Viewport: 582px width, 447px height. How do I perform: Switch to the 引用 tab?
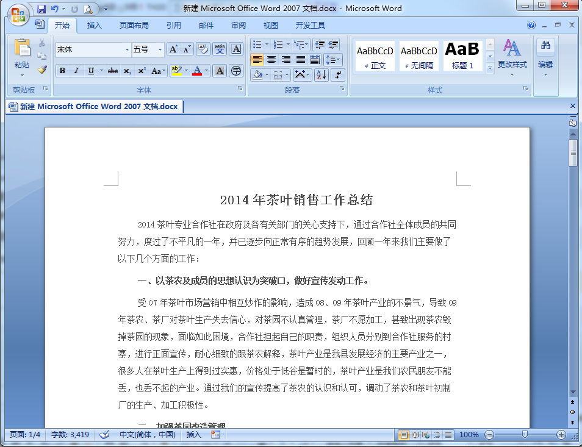click(173, 25)
